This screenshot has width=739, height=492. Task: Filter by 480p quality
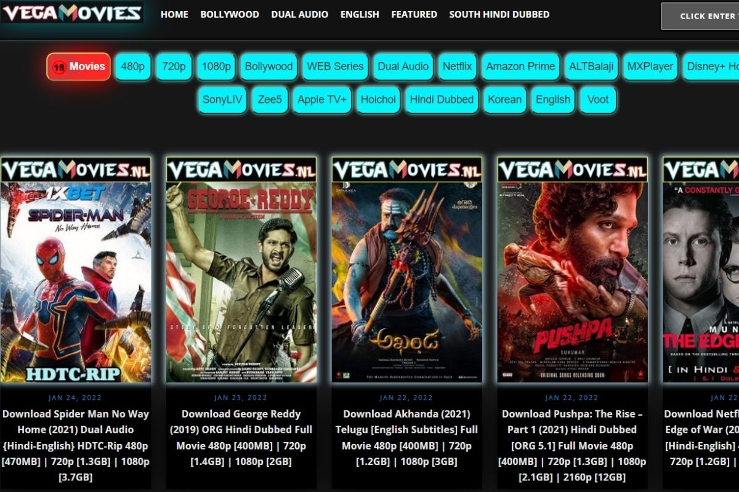133,67
